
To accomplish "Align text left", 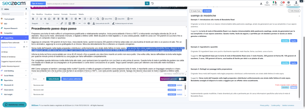I will (x=54, y=19).
